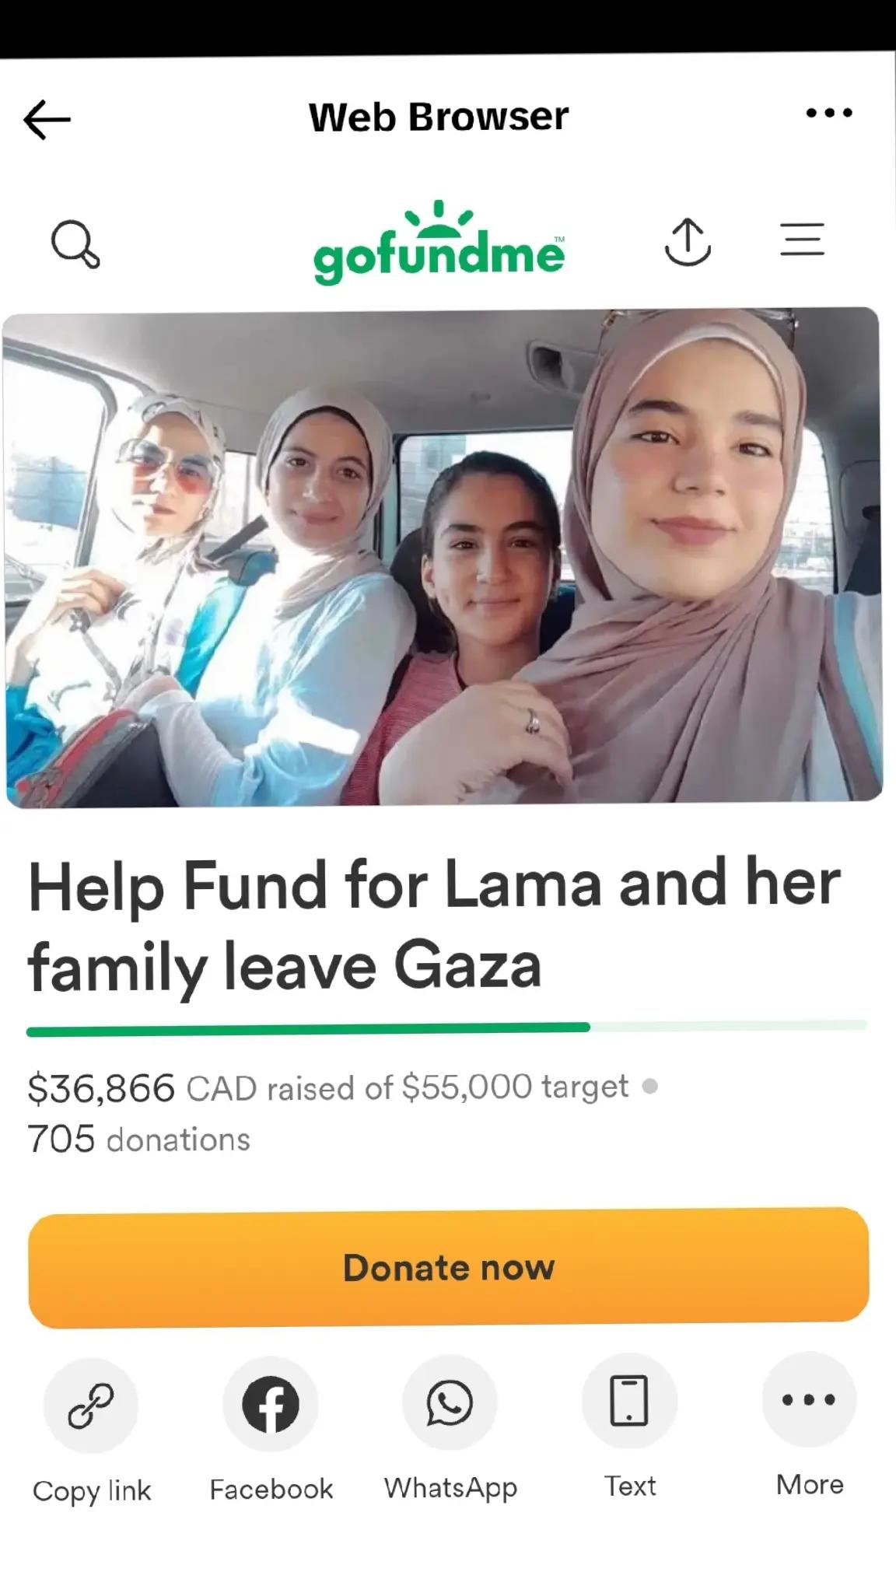Click the GoFundMe search magnifier icon
The height and width of the screenshot is (1593, 896).
click(x=75, y=243)
